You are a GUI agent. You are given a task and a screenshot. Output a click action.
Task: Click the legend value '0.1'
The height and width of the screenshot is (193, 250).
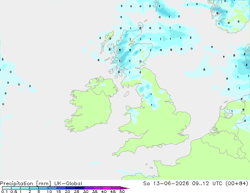coord(4,191)
